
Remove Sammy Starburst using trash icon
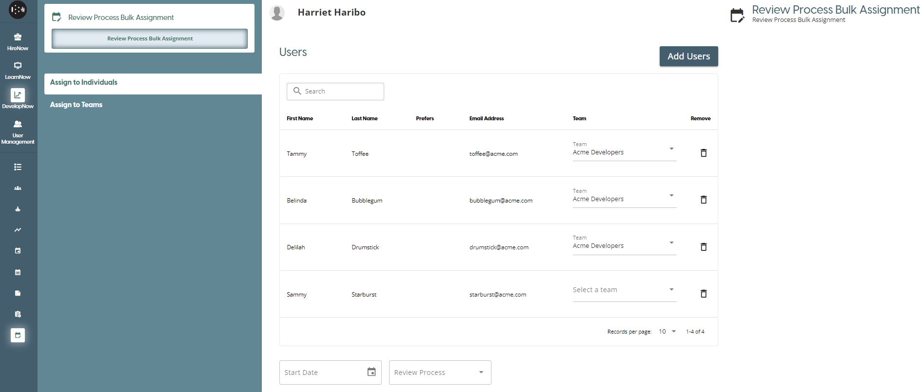pyautogui.click(x=703, y=294)
